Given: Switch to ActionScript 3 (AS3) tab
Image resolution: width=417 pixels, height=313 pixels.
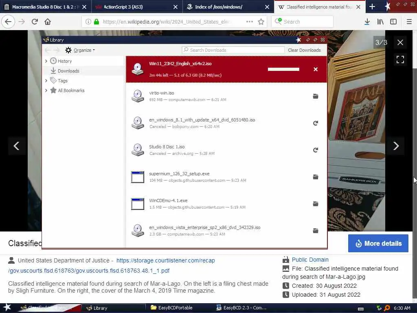Looking at the screenshot, I should 133,7.
